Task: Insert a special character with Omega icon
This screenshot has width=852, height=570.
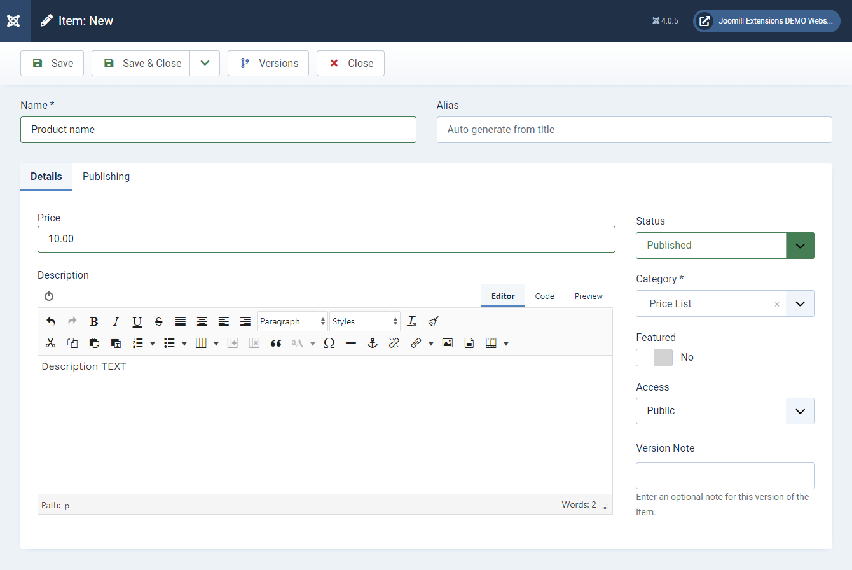Action: coord(329,344)
